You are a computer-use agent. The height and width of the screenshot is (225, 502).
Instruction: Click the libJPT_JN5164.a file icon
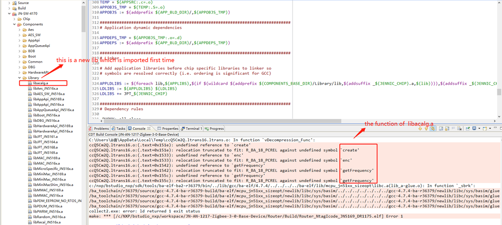click(30, 142)
